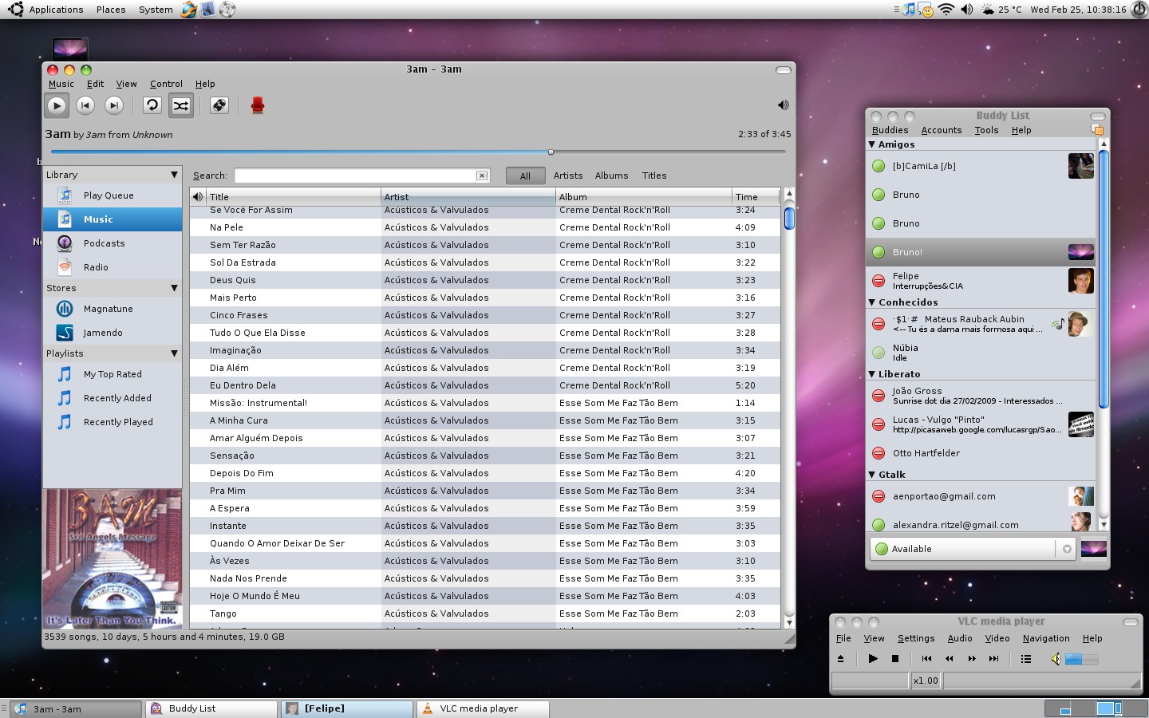Filter search by Artists
1149x718 pixels.
click(x=568, y=176)
